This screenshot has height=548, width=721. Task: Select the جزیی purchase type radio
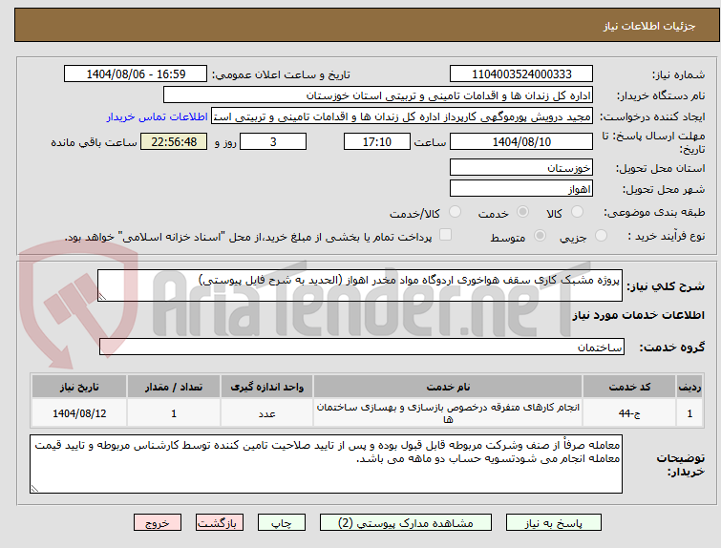click(x=601, y=236)
